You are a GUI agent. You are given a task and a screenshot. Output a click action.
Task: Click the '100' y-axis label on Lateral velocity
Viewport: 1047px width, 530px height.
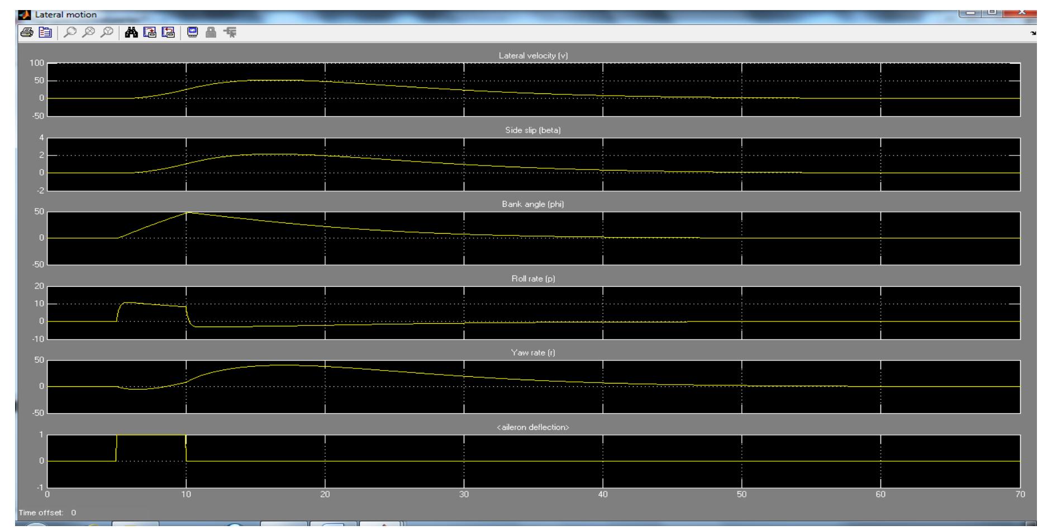(x=37, y=63)
